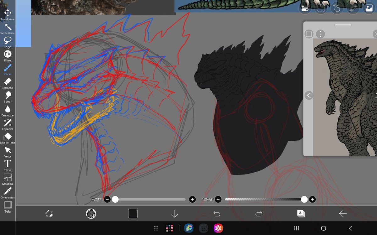The height and width of the screenshot is (235, 377).
Task: Open the selection area menu icon
Action: click(321, 8)
